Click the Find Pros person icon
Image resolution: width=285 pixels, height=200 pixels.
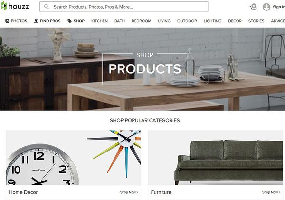coord(36,21)
